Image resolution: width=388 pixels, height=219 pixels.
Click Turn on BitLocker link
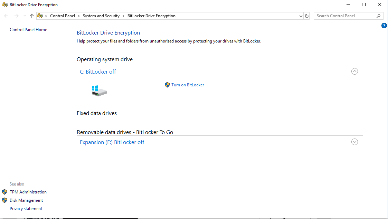(188, 85)
